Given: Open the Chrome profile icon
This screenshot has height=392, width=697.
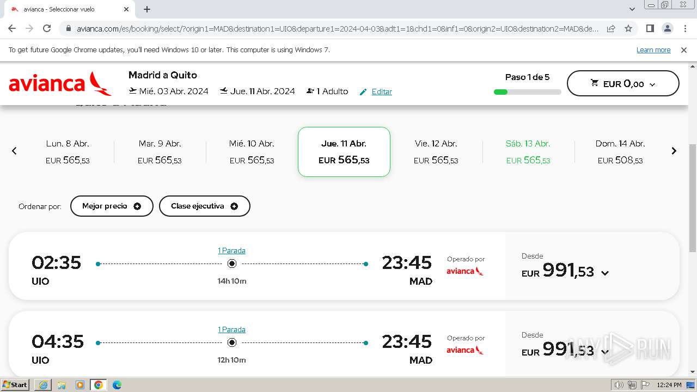Looking at the screenshot, I should (667, 28).
